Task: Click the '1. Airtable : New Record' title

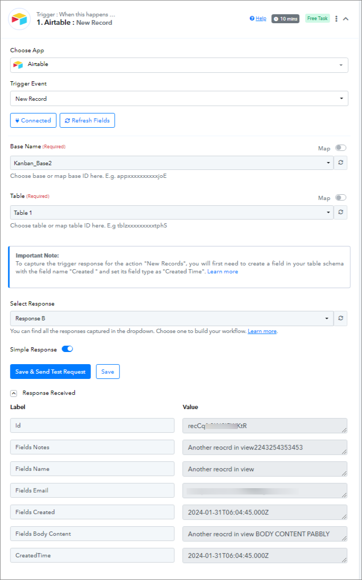Action: [x=74, y=23]
